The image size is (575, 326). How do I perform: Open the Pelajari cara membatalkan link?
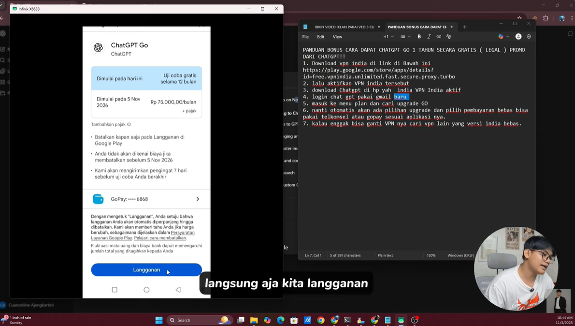160,238
